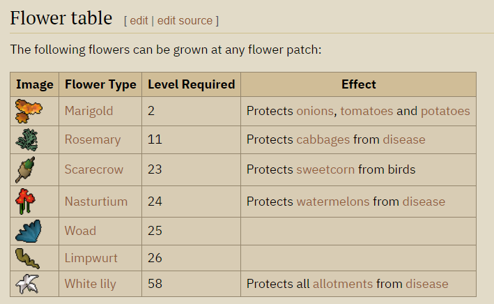This screenshot has width=494, height=304.
Task: Click the Marigold flower image icon
Action: (29, 111)
